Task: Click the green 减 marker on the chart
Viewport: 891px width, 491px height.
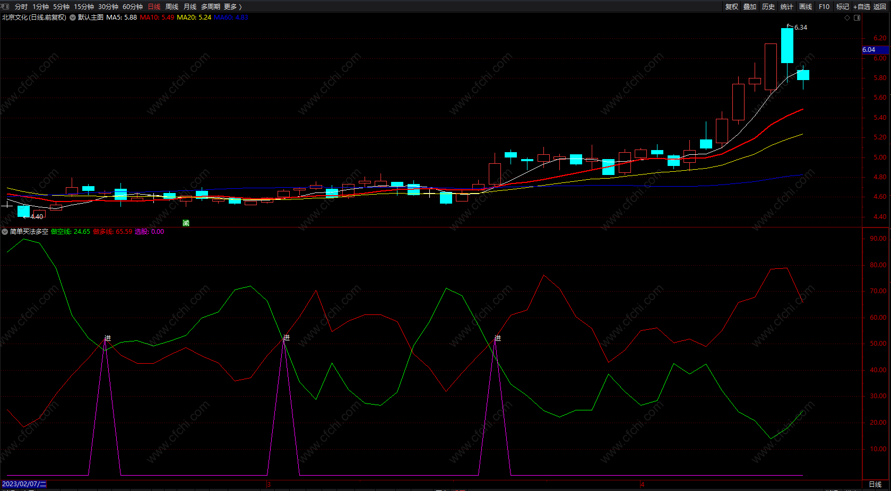Action: [x=186, y=223]
